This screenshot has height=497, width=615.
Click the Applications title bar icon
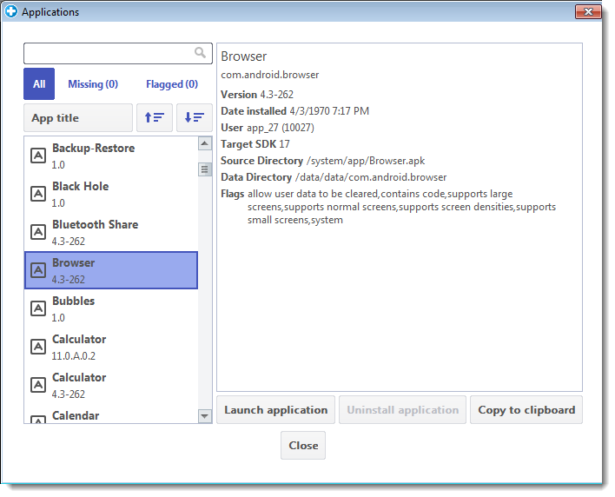pos(11,11)
